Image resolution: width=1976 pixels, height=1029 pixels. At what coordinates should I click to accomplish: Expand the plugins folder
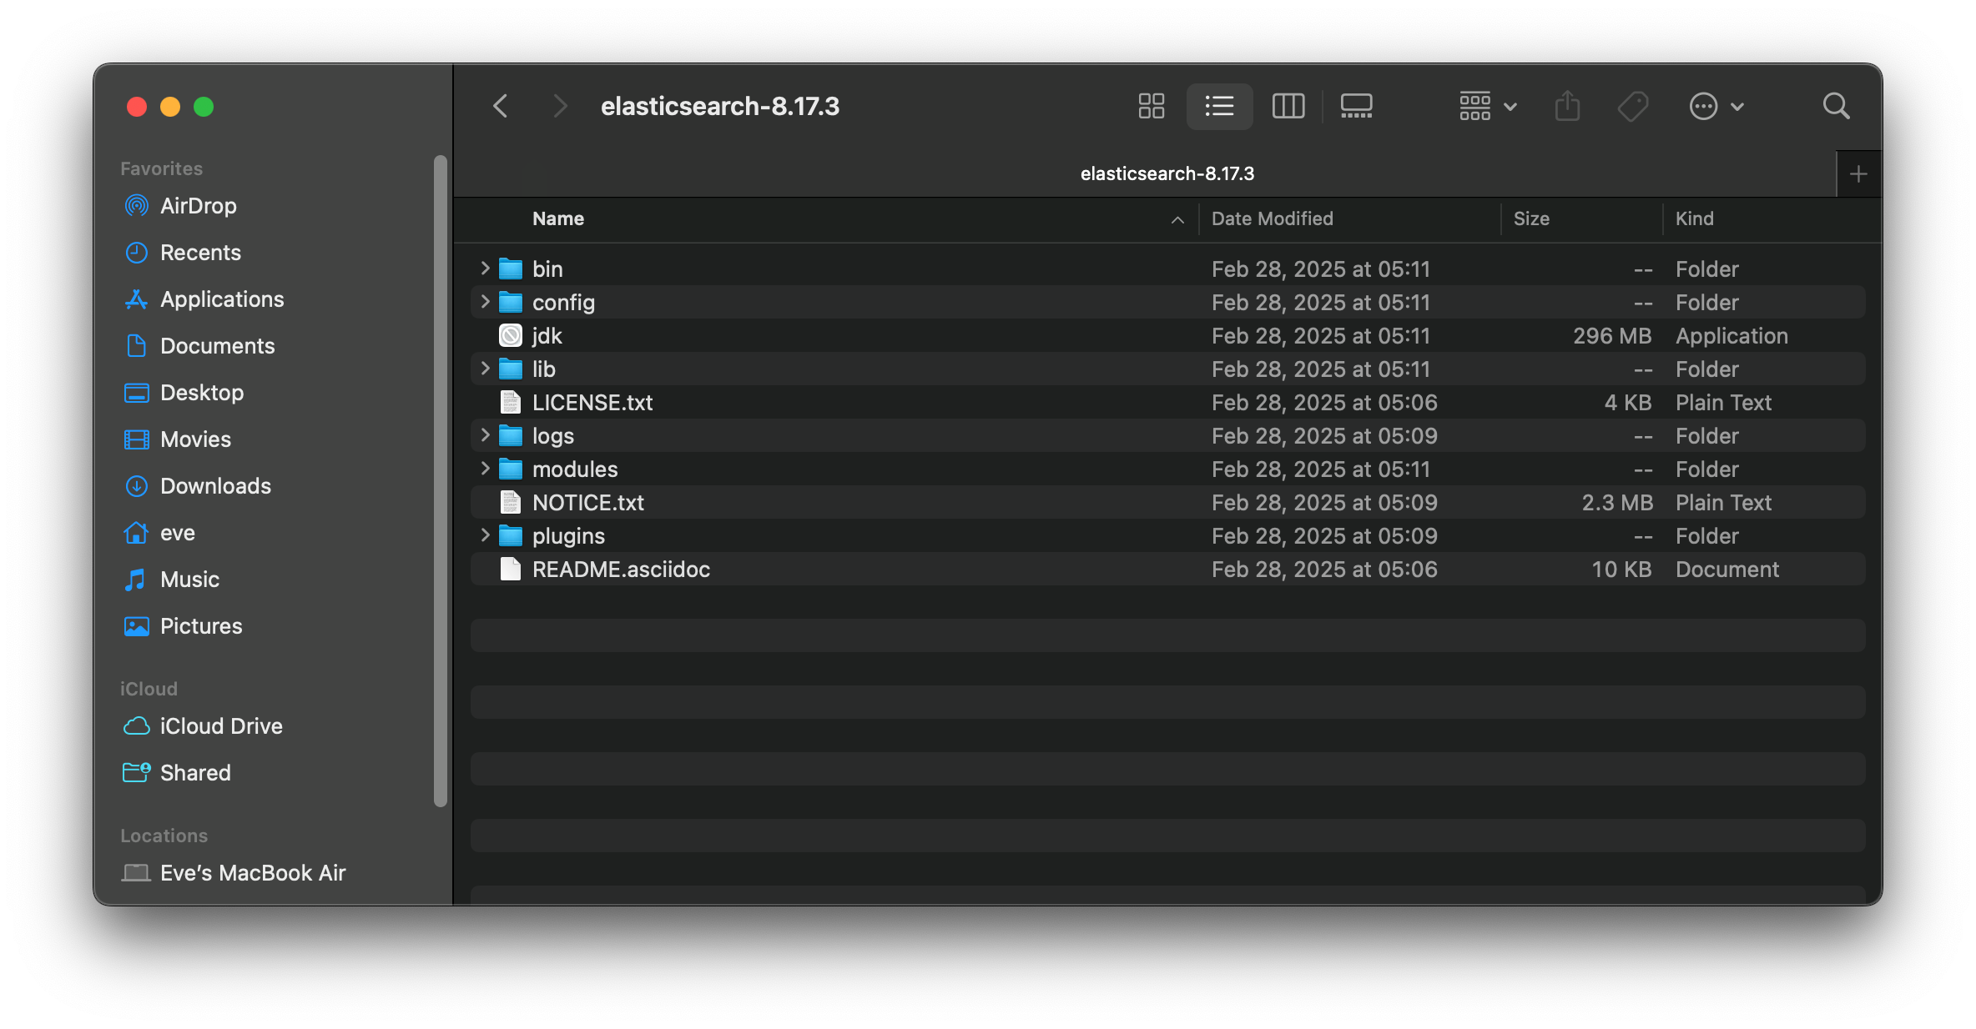(x=485, y=535)
